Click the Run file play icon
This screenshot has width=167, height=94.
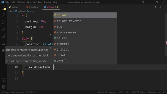pos(156,7)
